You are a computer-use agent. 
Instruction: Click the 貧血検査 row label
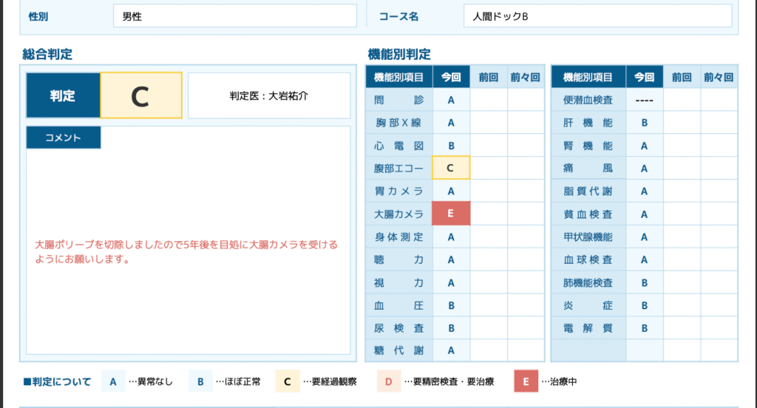click(x=588, y=214)
